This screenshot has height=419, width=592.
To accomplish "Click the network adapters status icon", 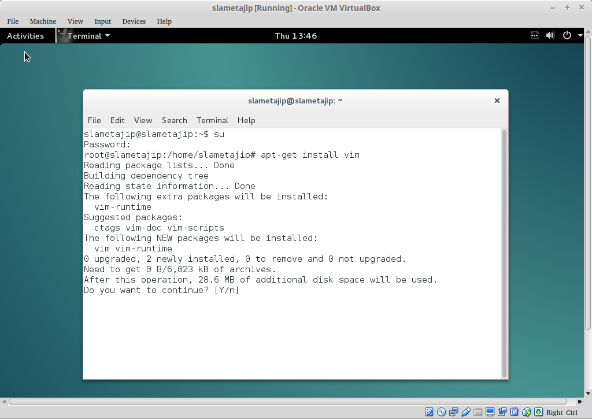I will [x=453, y=412].
